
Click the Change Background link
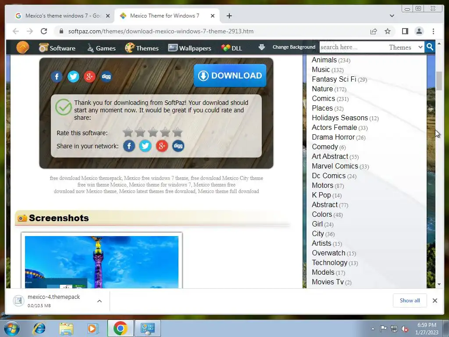point(294,47)
